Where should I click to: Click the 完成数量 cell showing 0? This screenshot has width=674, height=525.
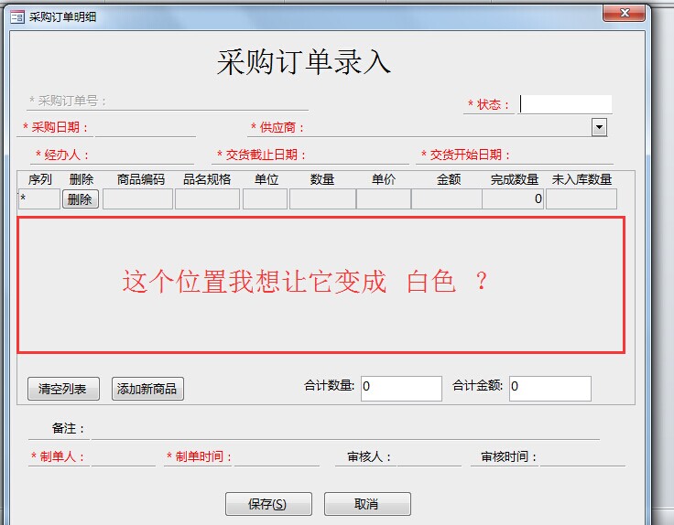513,198
